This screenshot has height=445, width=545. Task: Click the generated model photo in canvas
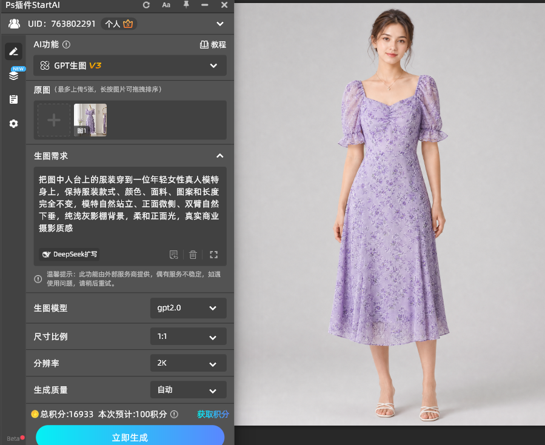coord(390,214)
